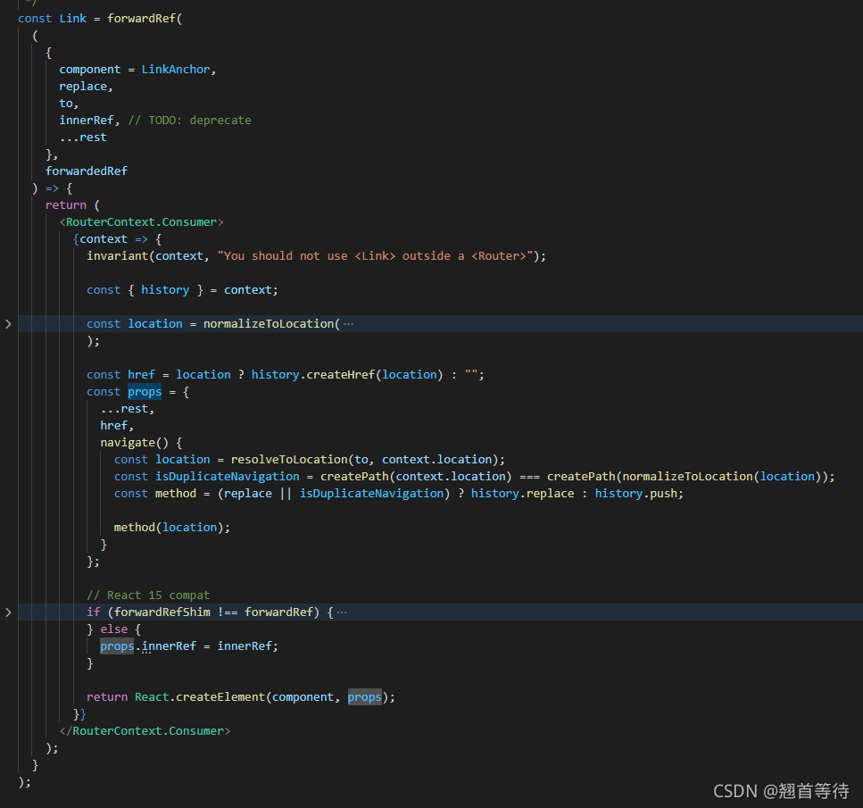The image size is (863, 808).
Task: Click 'invariant' function call
Action: pyautogui.click(x=117, y=255)
